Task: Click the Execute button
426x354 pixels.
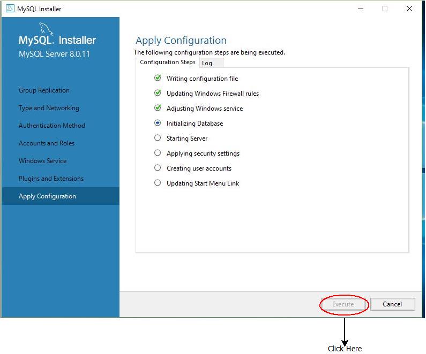Action: (x=343, y=304)
